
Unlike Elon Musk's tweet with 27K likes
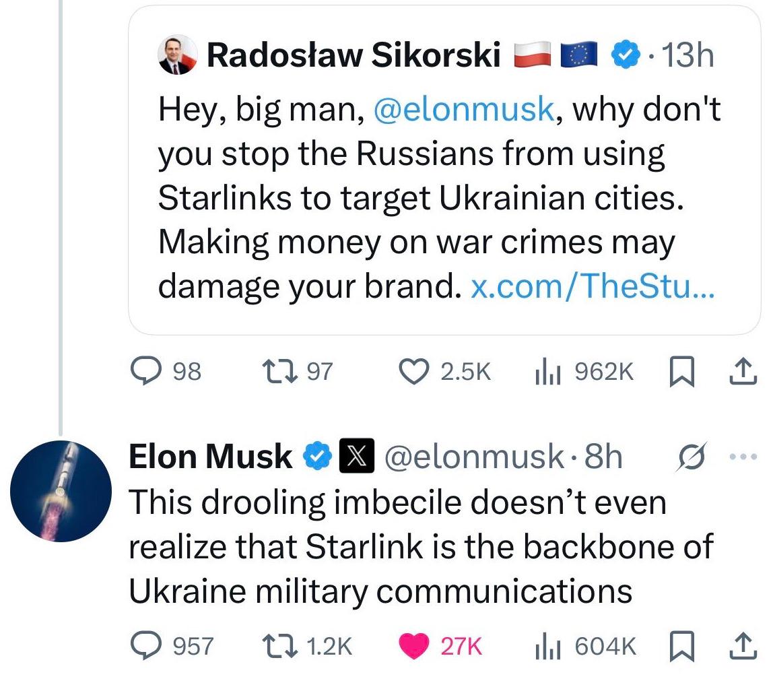point(414,646)
